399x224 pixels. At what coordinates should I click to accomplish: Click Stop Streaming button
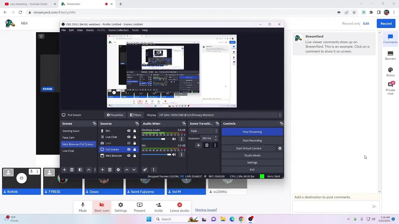tap(252, 132)
